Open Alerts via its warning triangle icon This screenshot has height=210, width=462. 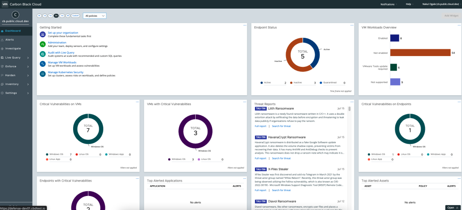point(2,40)
